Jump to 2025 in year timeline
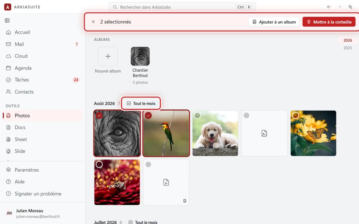Image resolution: width=359 pixels, height=224 pixels. coord(347,48)
